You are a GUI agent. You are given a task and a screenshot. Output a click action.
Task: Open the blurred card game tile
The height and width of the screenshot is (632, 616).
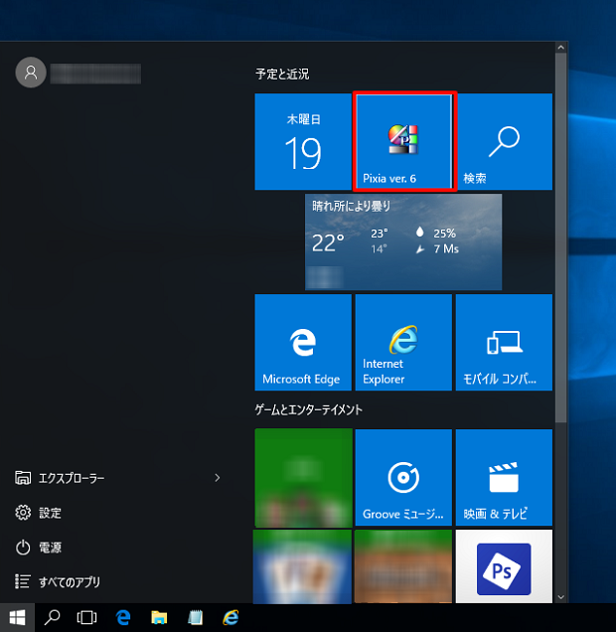302,566
